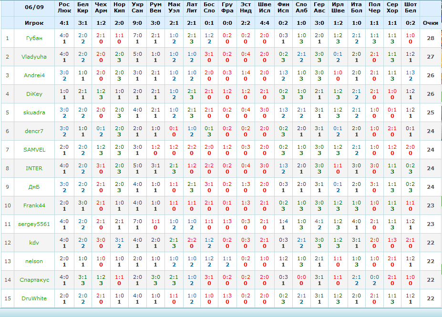442x317 pixels.
Task: Click player name Спартакус
Action: 34,280
